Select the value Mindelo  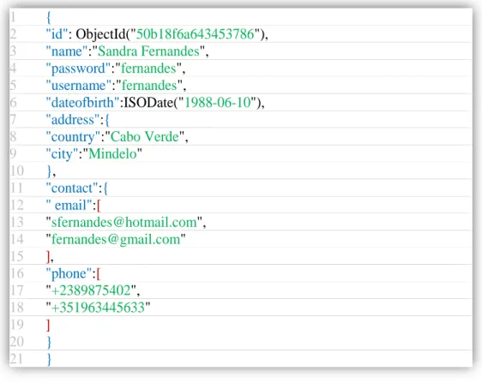(x=112, y=154)
